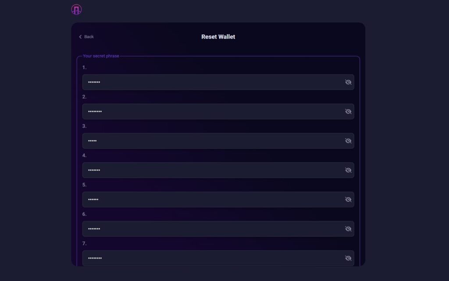Toggle visibility of secret word 2
The image size is (449, 281).
pyautogui.click(x=348, y=112)
